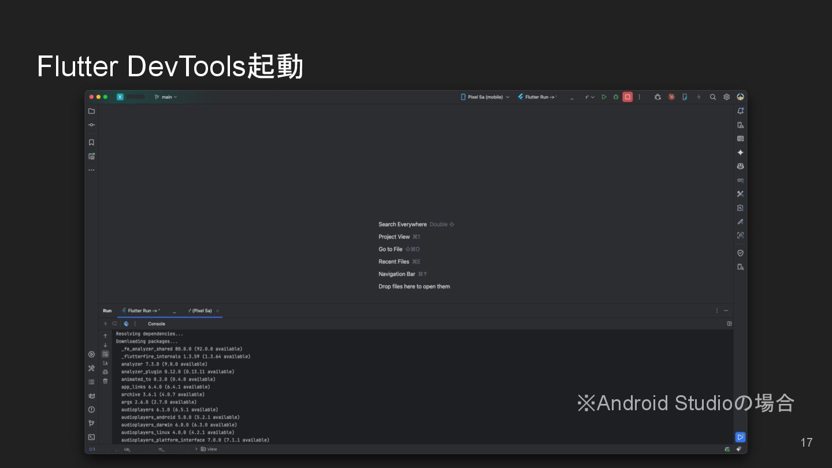This screenshot has width=832, height=468.
Task: Open the Build hammer tool window
Action: click(91, 368)
